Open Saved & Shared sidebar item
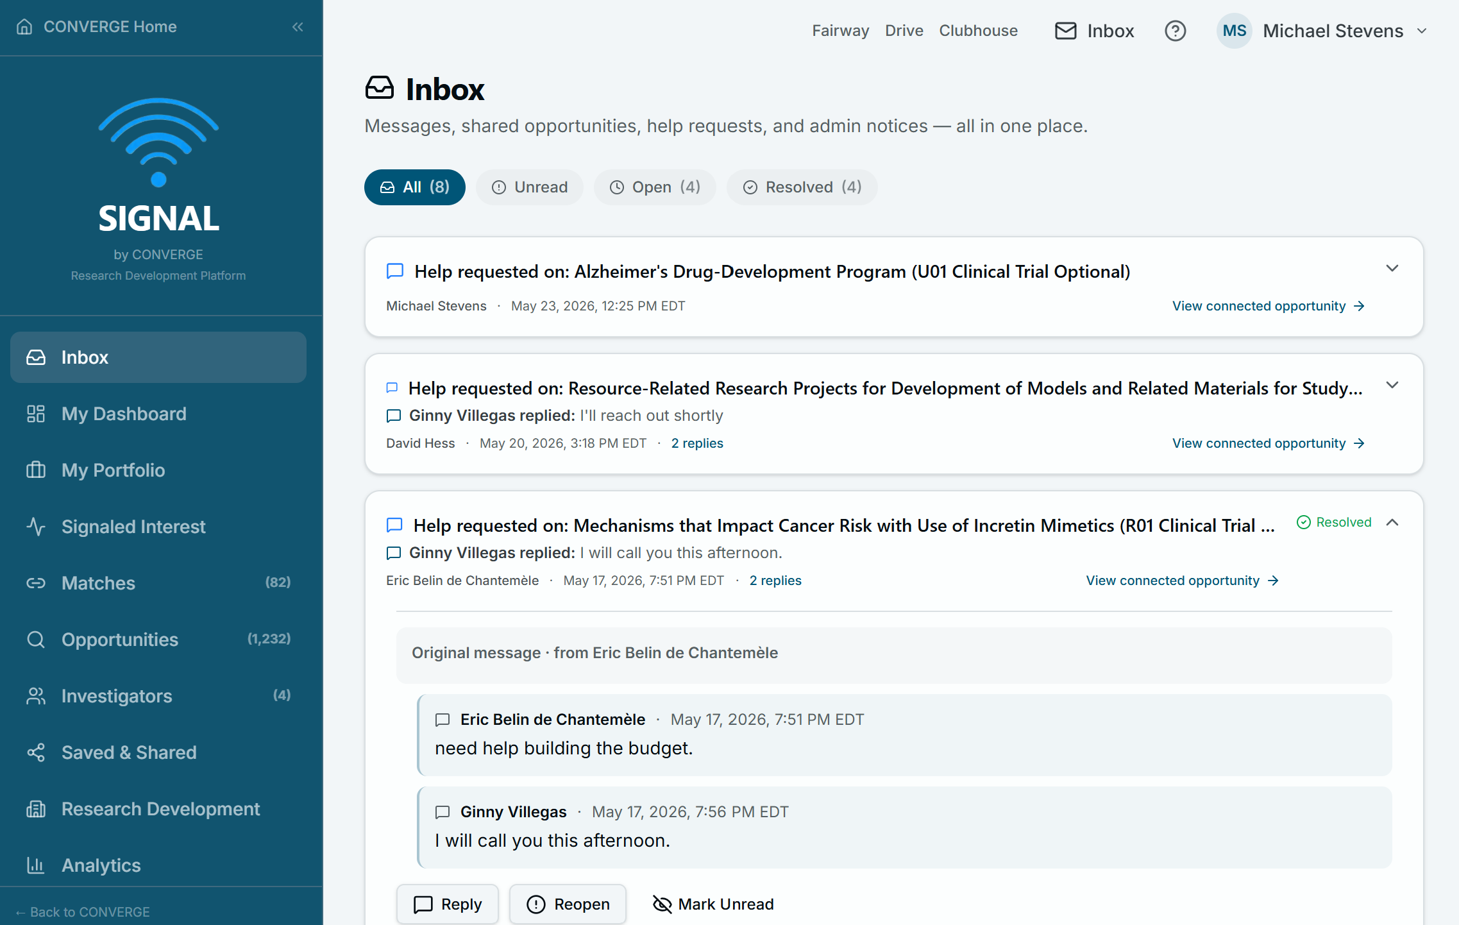 coord(158,752)
